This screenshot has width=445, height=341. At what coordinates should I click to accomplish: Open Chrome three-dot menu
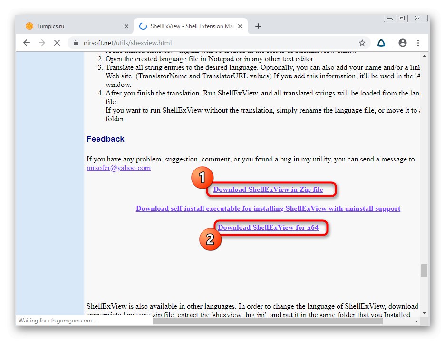[418, 43]
